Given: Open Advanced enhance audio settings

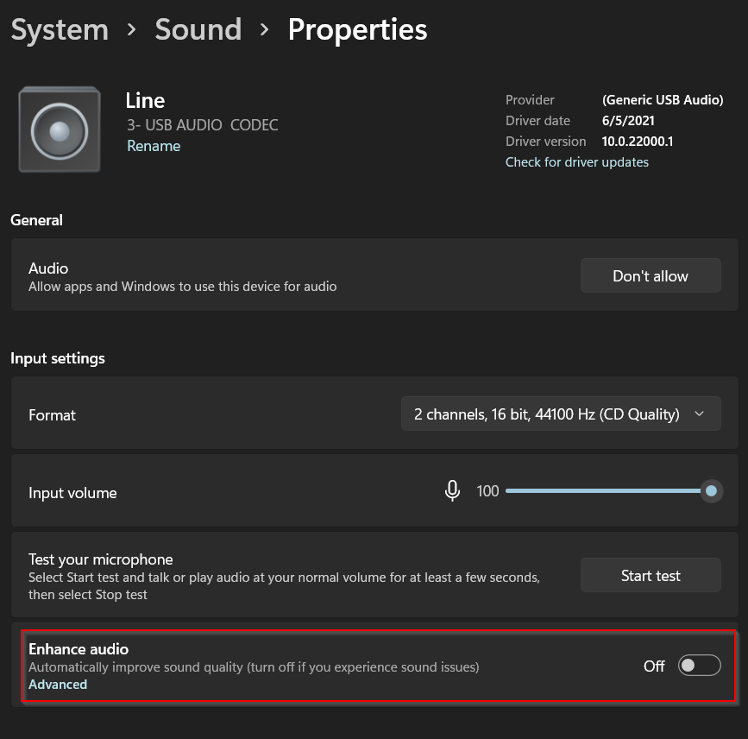Looking at the screenshot, I should coord(57,684).
